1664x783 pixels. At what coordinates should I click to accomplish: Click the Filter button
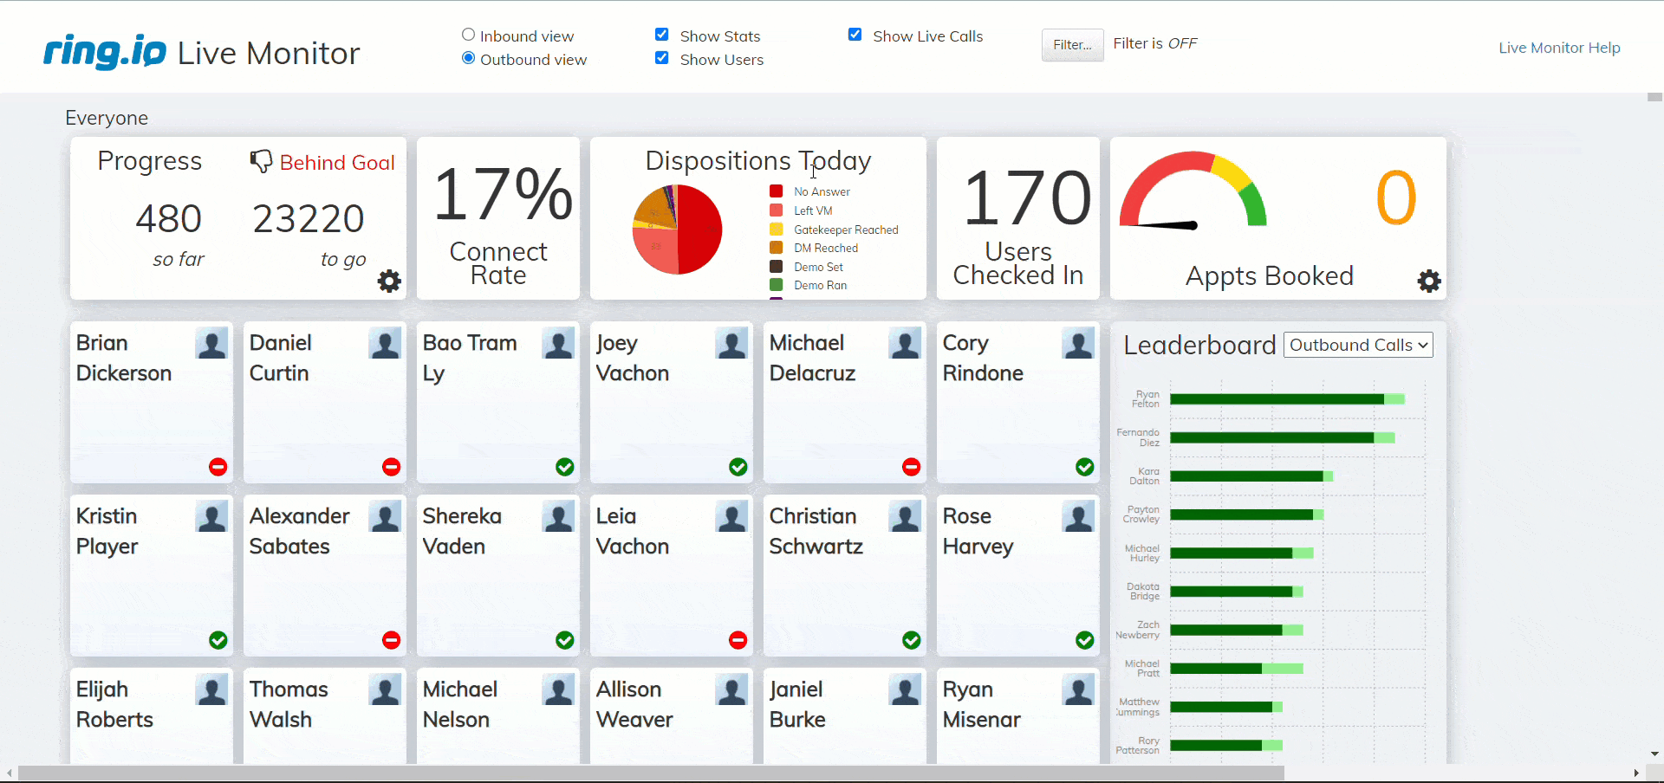[1072, 45]
